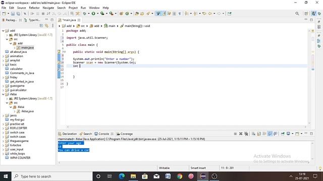Toggle Link with Editor in Package Explorer
323x181 pixels.
coord(47,26)
